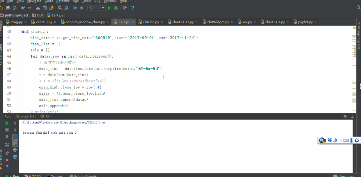Click the up arrow in Run panel
The height and width of the screenshot is (177, 361).
[15, 123]
